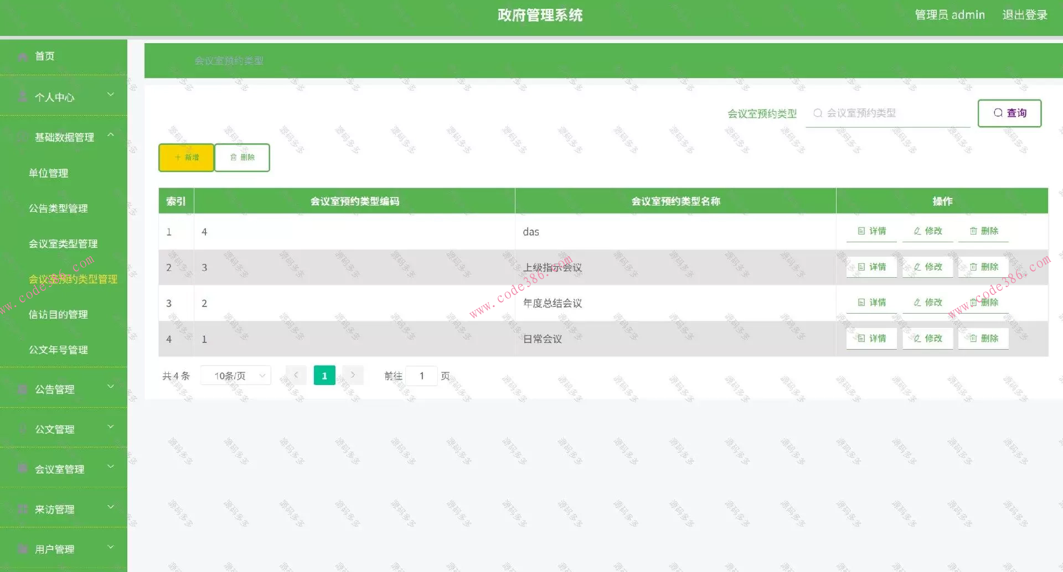Click the plus icon on the 新增 button
Viewport: 1063px width, 572px height.
click(177, 157)
